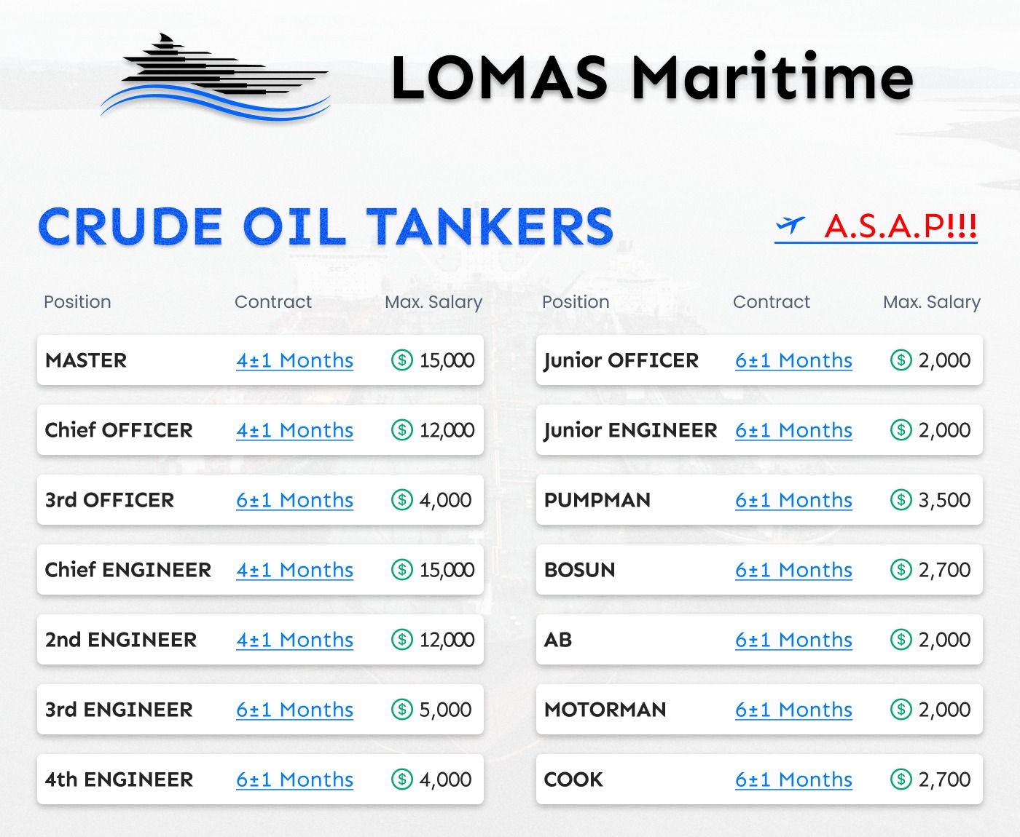Click the airplane icon beside A.S.A.P
The height and width of the screenshot is (837, 1020).
coord(790,226)
